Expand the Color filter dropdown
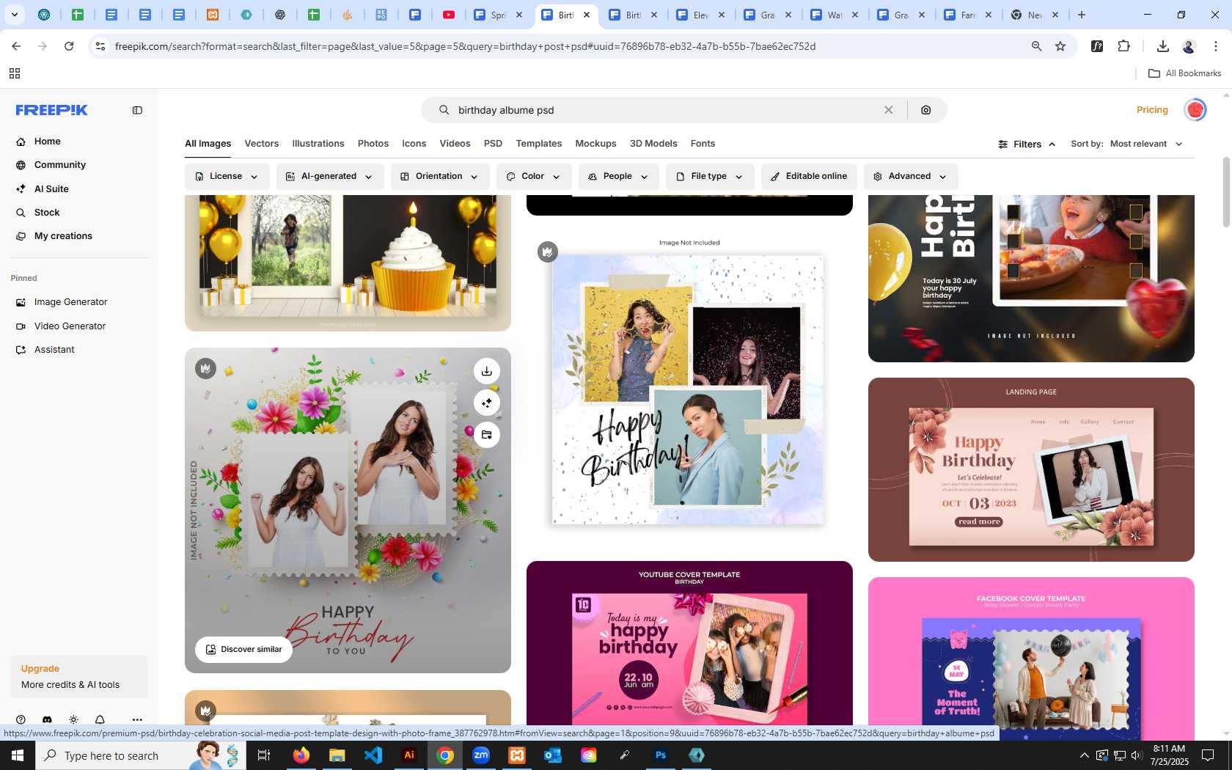1232x770 pixels. (533, 177)
